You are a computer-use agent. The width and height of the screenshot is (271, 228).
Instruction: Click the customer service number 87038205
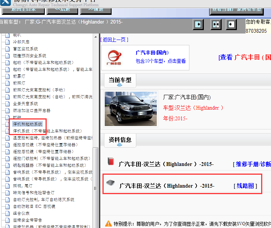(x=256, y=31)
